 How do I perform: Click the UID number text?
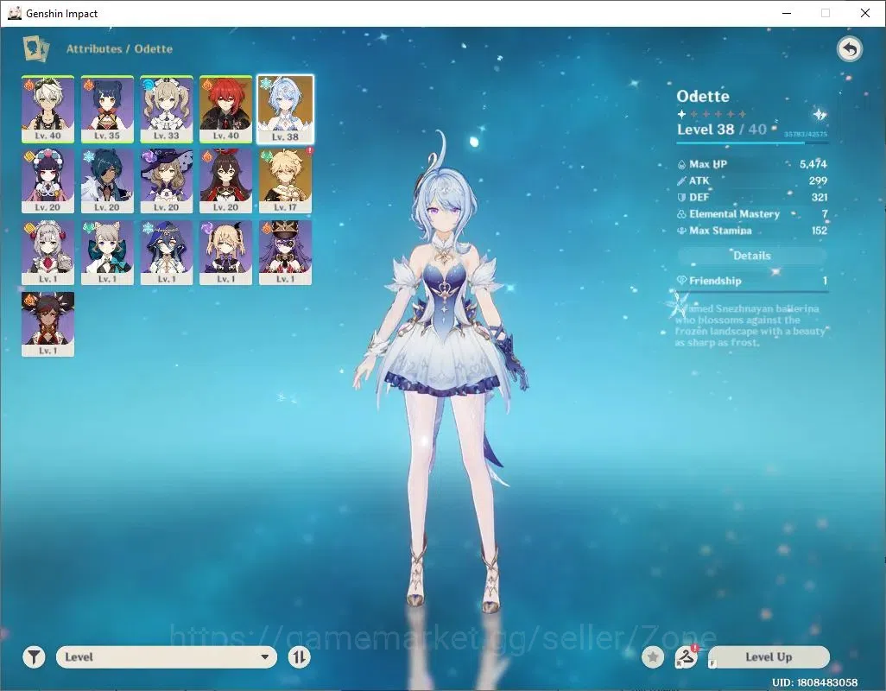814,682
